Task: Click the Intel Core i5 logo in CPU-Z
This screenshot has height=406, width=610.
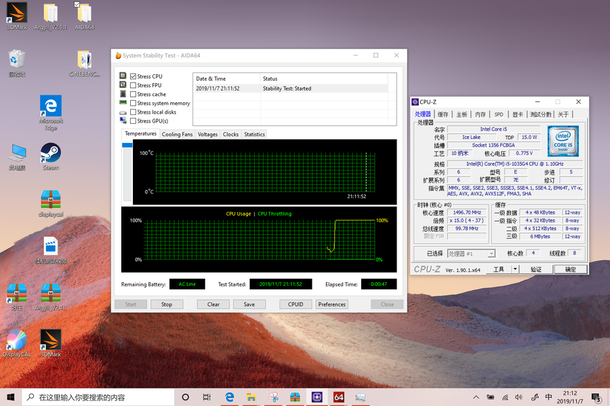Action: [563, 141]
